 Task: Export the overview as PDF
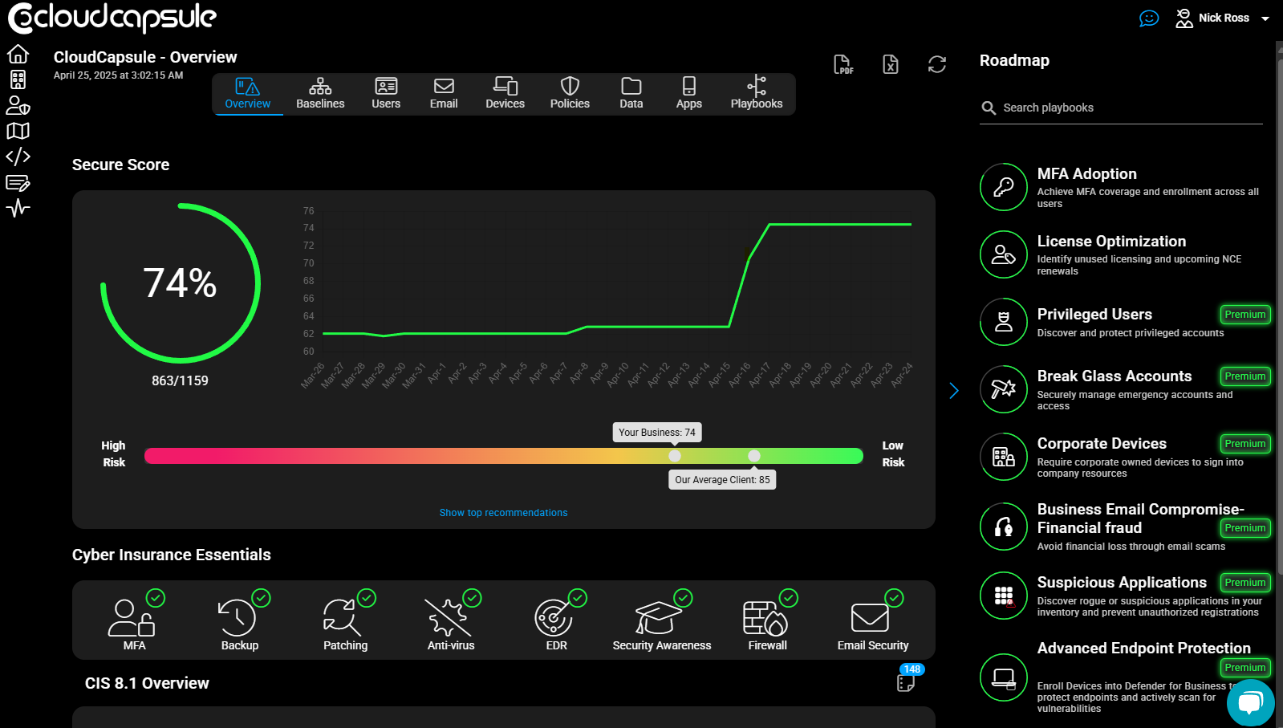click(x=843, y=64)
